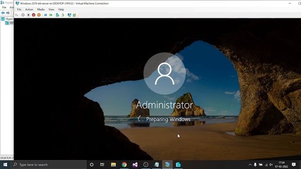Image resolution: width=301 pixels, height=169 pixels.
Task: Turn Off the virtual machine
Action: [28, 15]
